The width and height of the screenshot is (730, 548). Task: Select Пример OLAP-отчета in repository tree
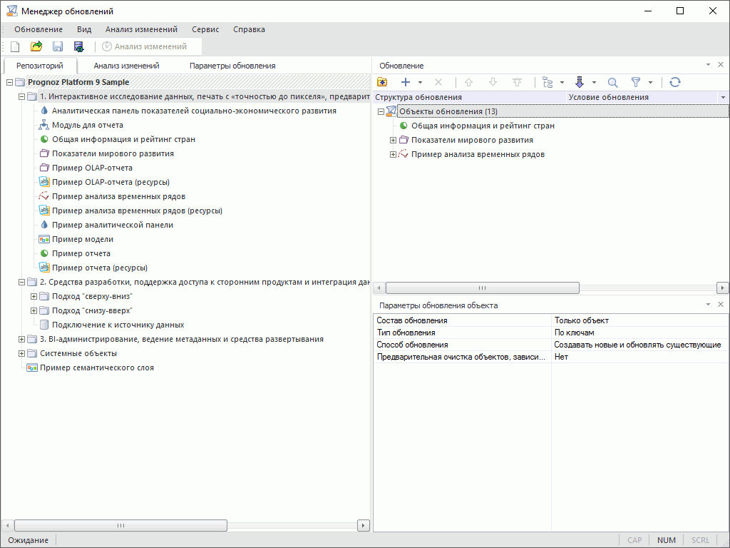coord(92,168)
